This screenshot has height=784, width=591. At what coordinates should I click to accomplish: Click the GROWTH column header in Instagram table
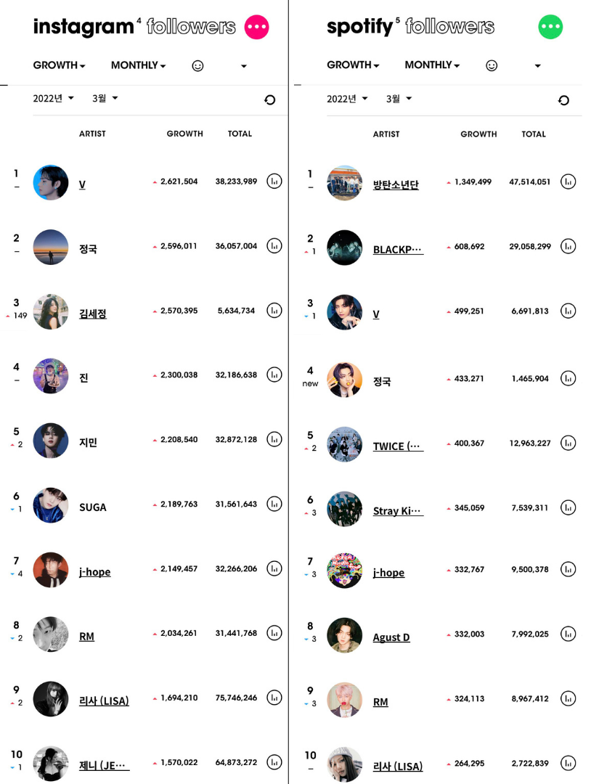(x=184, y=134)
